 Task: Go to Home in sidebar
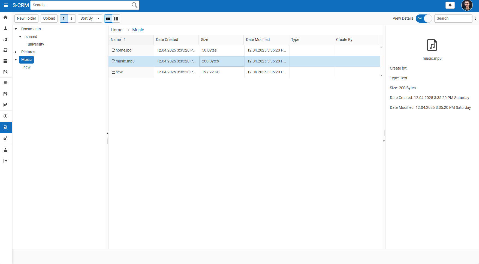(5, 17)
